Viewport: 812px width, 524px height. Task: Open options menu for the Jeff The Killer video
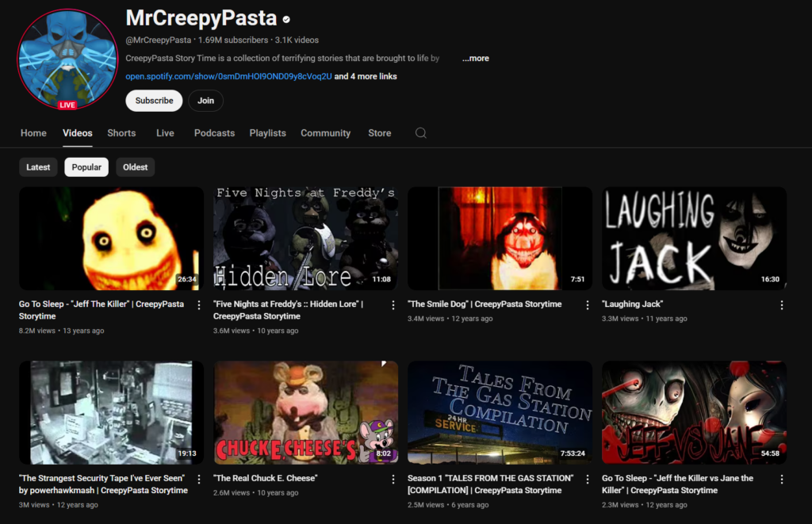tap(199, 306)
